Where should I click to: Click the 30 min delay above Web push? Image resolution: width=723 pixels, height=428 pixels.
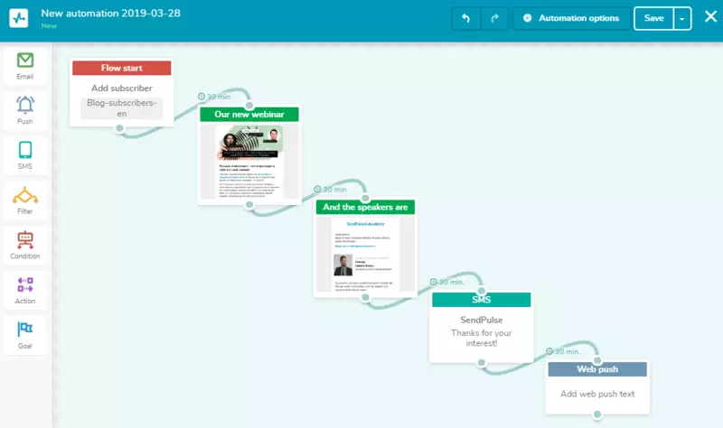562,351
